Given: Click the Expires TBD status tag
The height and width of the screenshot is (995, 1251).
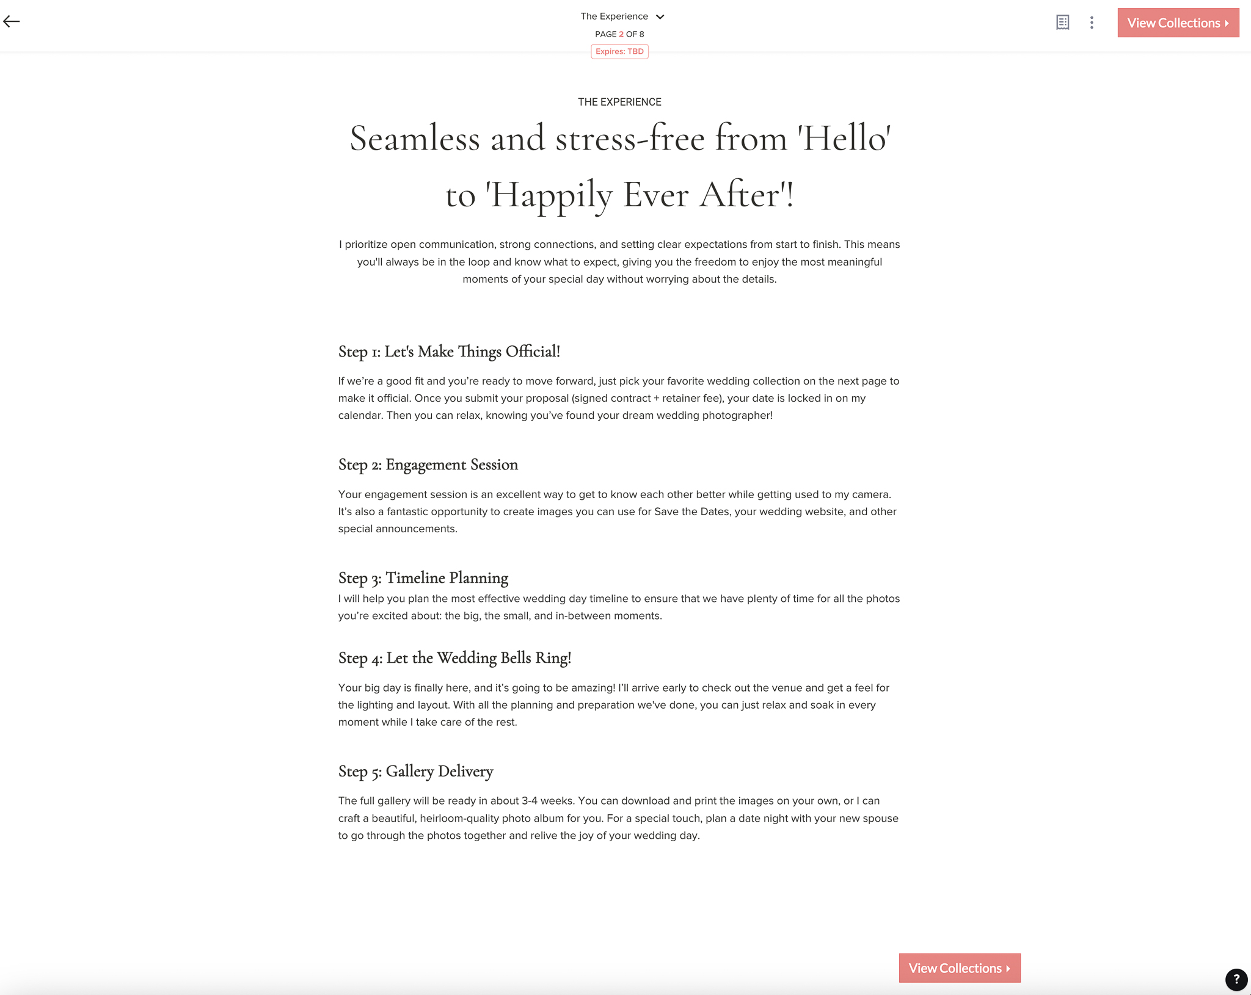Looking at the screenshot, I should coord(619,51).
